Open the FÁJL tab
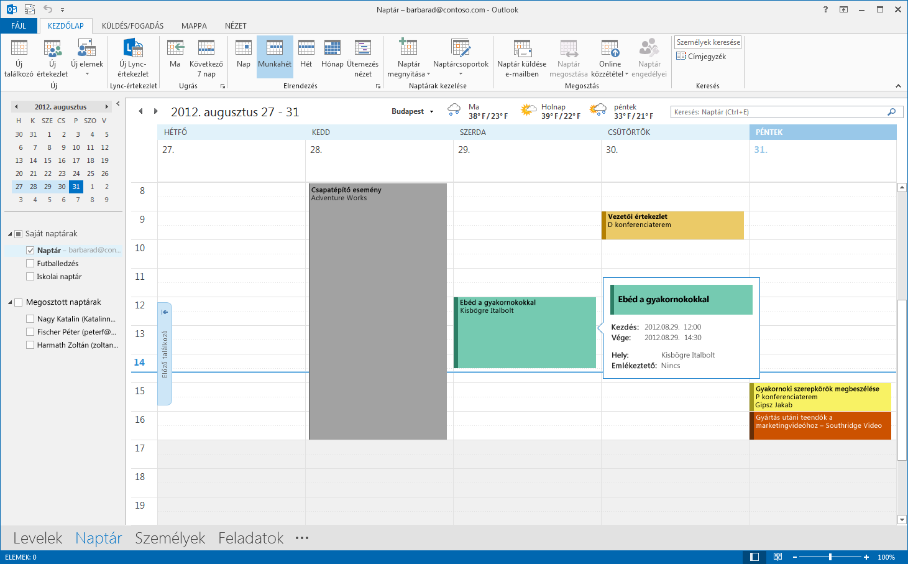 (x=19, y=25)
